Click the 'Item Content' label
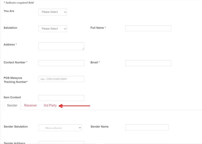The image size is (202, 144). (x=12, y=98)
